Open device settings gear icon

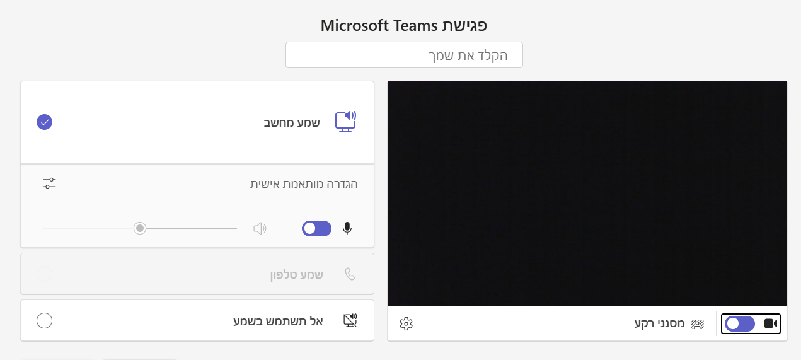[x=406, y=323]
